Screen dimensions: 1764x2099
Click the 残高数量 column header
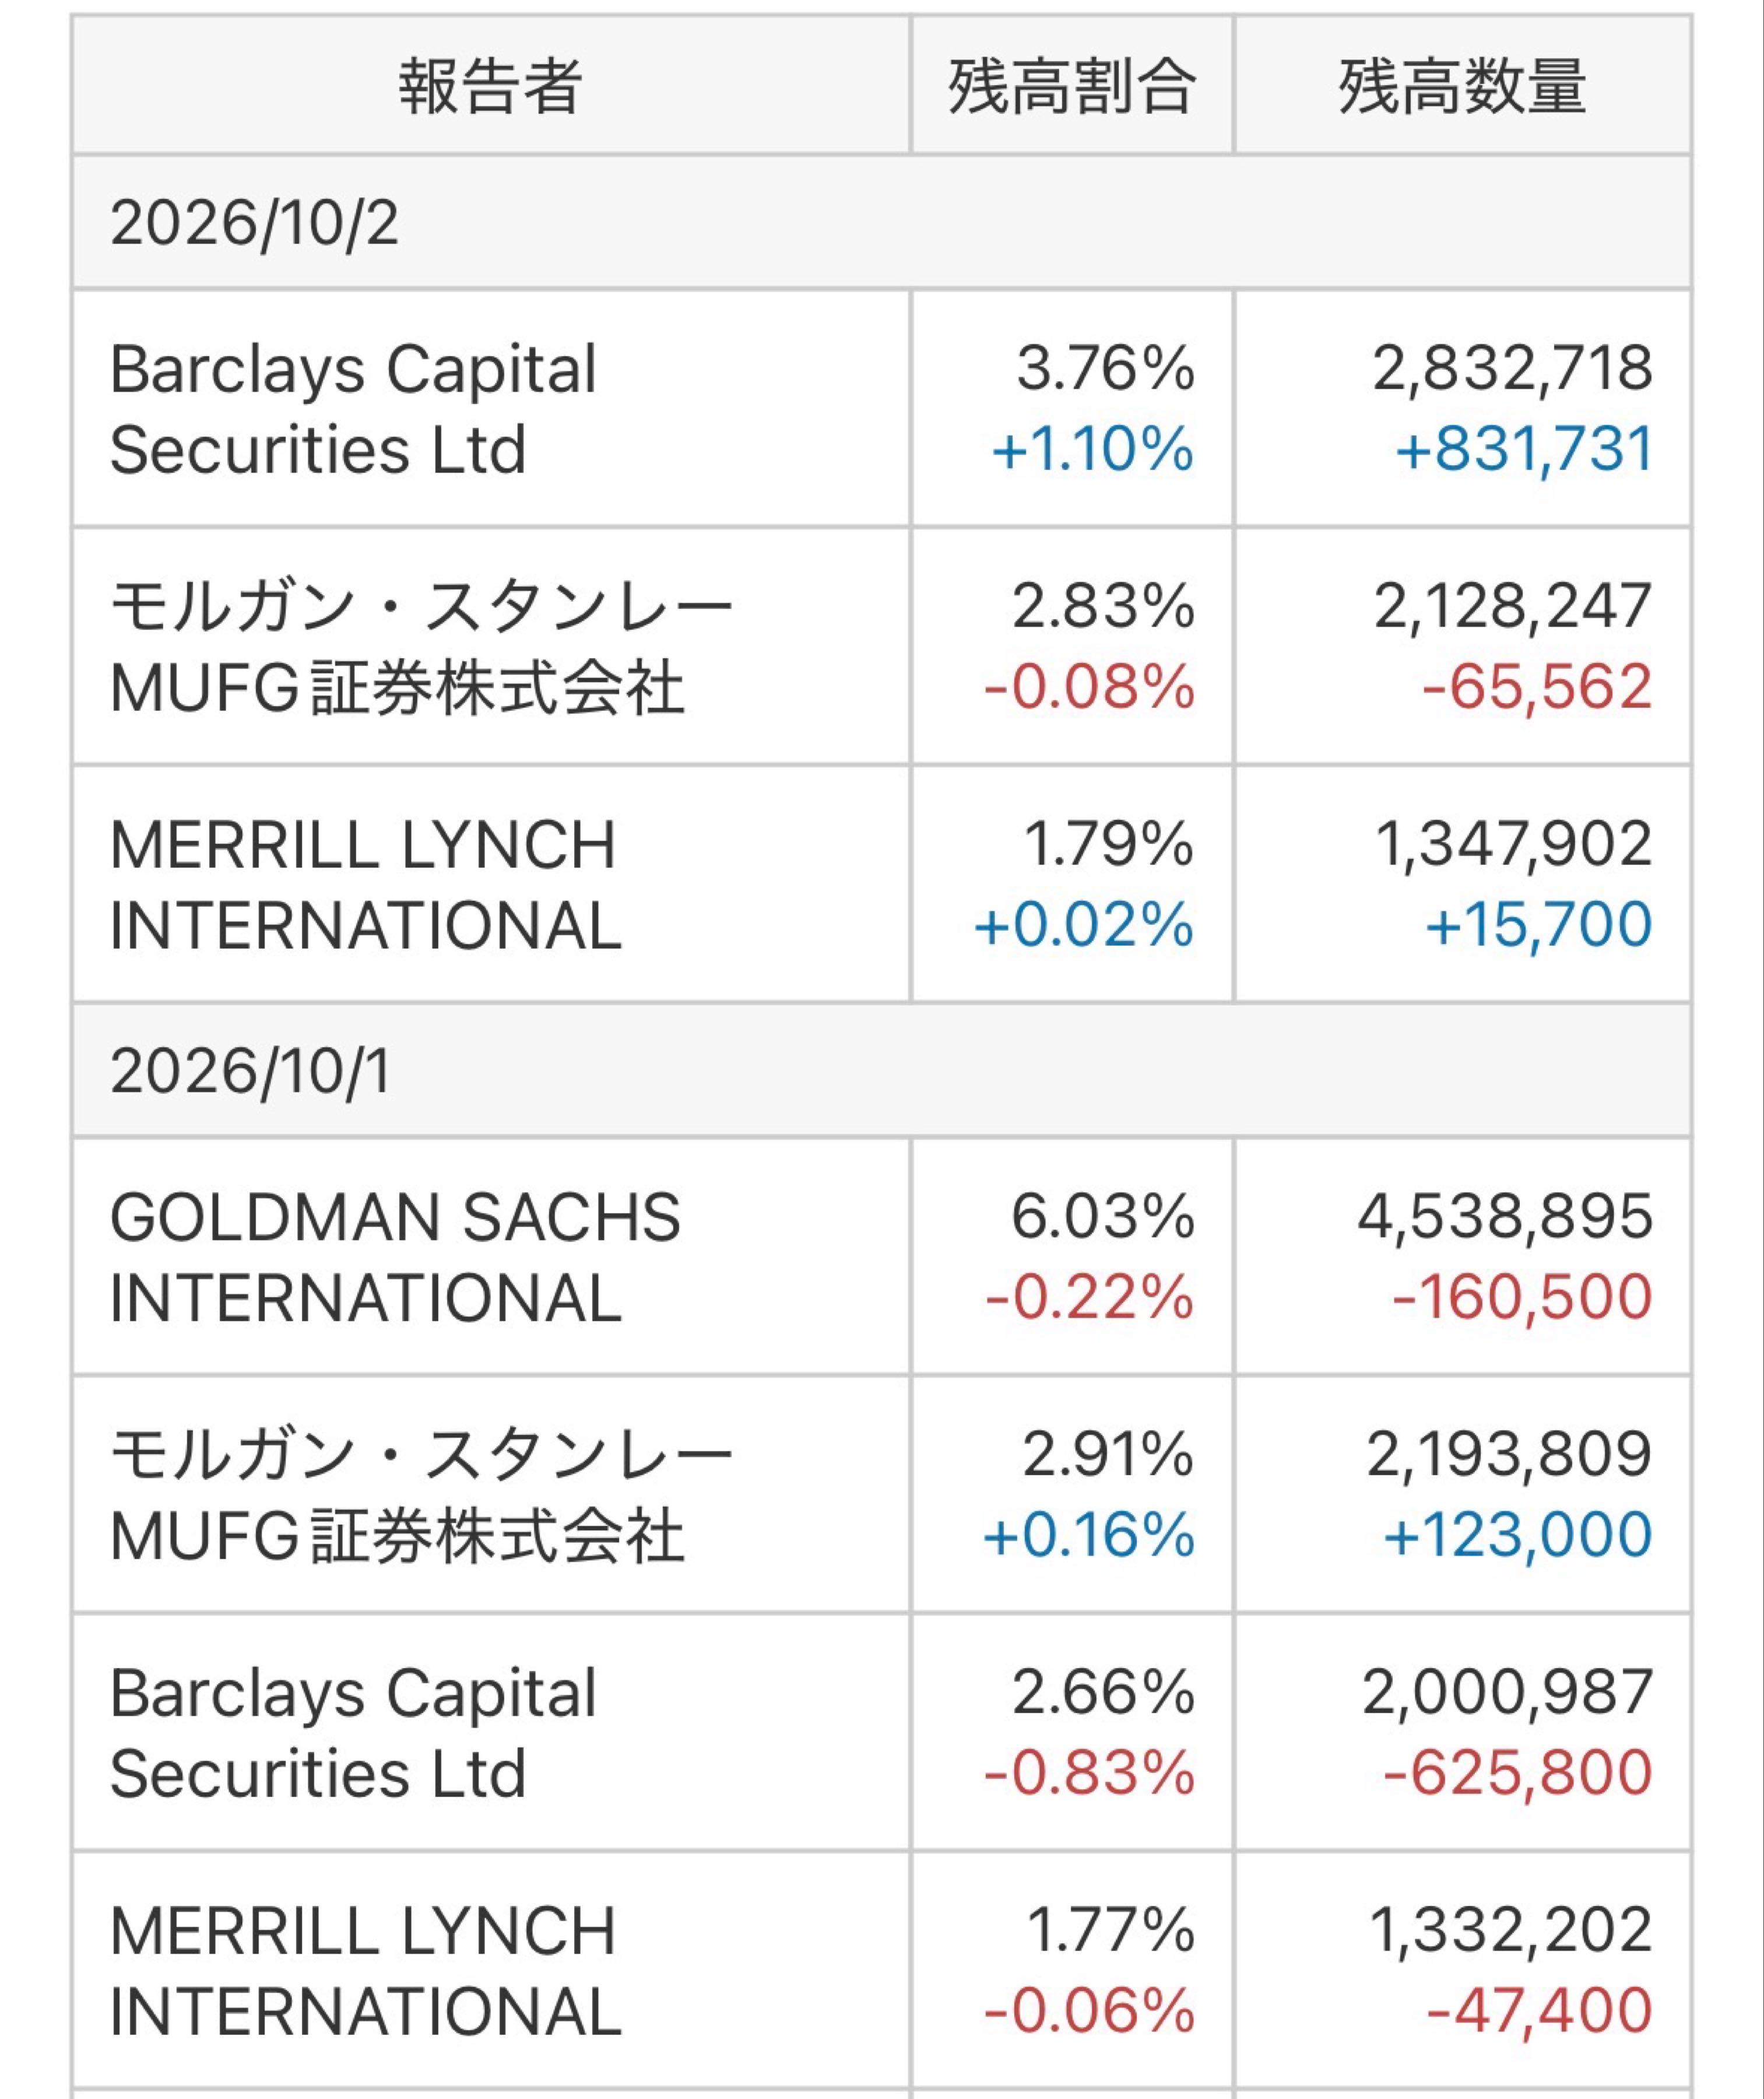pos(1462,86)
